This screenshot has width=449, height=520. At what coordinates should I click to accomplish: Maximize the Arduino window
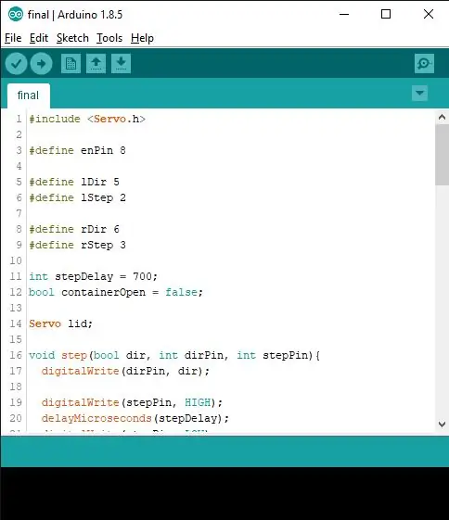point(386,14)
